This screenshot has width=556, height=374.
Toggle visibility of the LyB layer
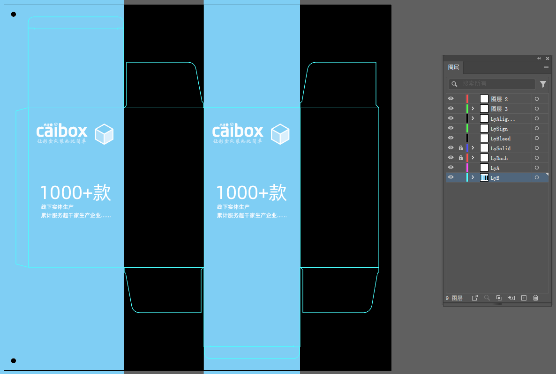[451, 177]
